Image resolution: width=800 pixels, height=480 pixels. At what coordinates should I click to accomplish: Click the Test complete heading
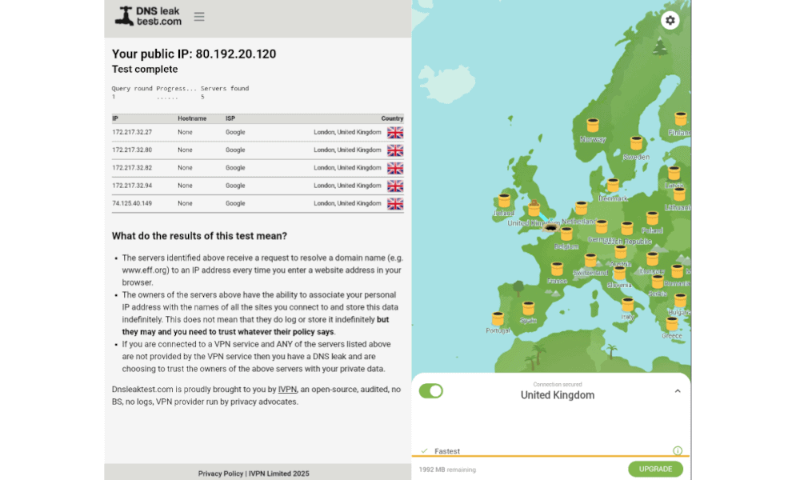[145, 69]
